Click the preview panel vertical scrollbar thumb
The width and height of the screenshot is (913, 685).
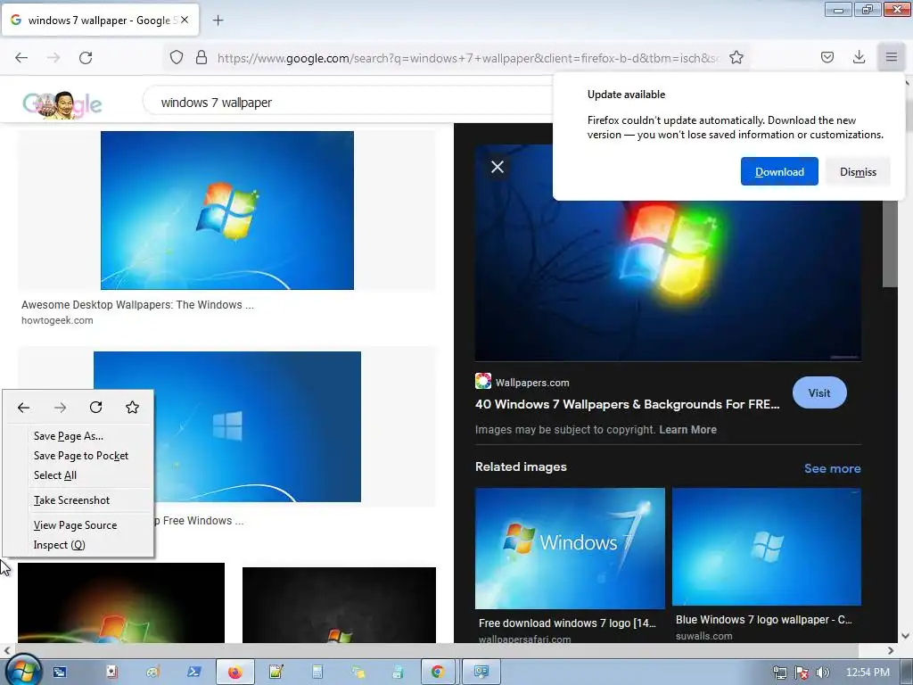(x=890, y=243)
